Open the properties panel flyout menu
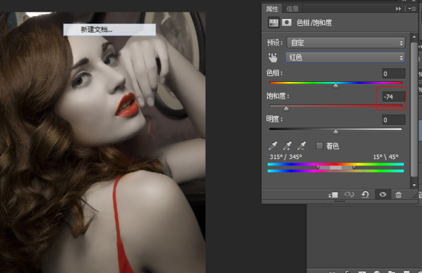Screen dimensions: 422x273 tap(412, 9)
